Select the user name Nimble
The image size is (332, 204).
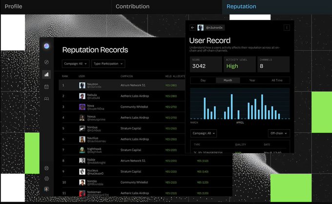[92, 181]
